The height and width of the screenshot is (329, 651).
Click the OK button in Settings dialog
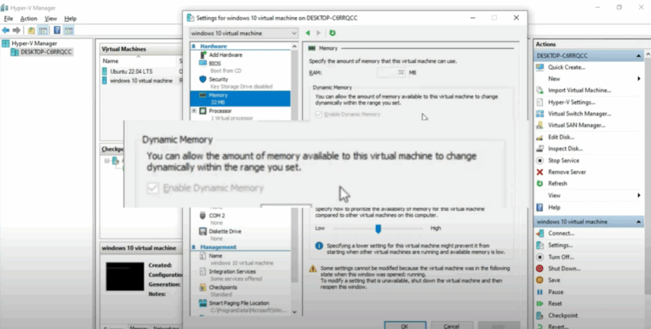pyautogui.click(x=405, y=326)
